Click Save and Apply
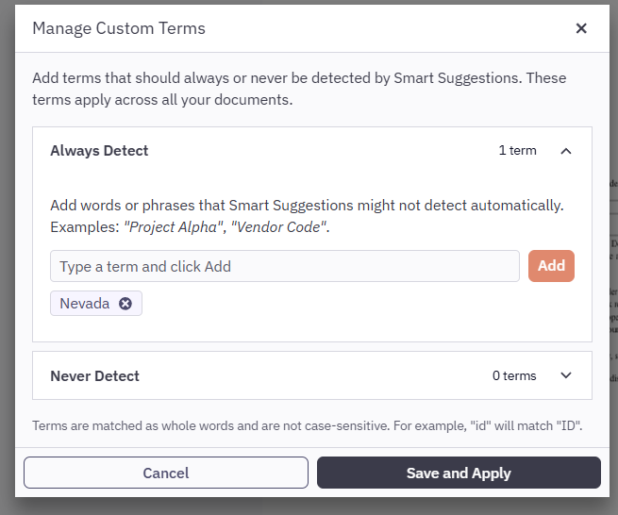Screen dimensions: 618x515 pyautogui.click(x=459, y=473)
